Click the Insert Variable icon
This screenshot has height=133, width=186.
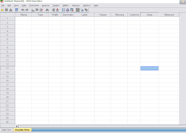[x=57, y=10]
